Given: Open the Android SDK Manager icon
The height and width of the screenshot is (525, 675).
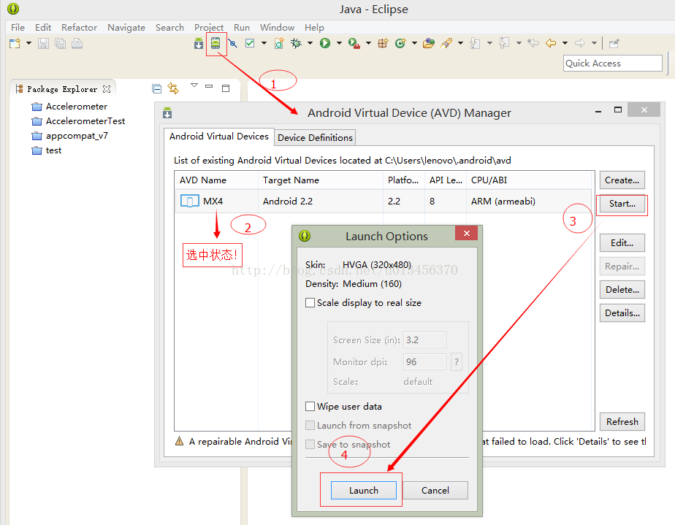Looking at the screenshot, I should tap(199, 44).
